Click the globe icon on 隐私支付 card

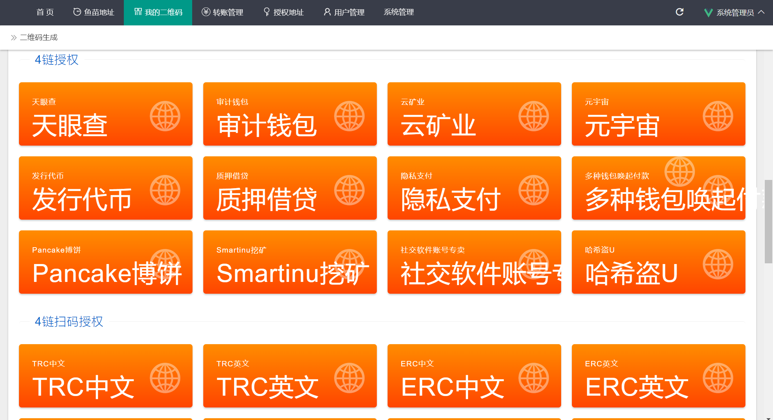pyautogui.click(x=534, y=190)
